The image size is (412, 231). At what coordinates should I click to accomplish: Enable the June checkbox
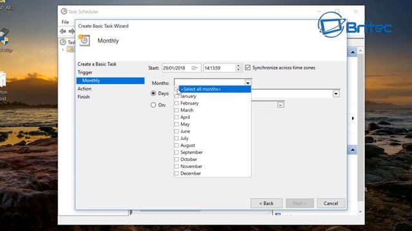click(x=176, y=131)
